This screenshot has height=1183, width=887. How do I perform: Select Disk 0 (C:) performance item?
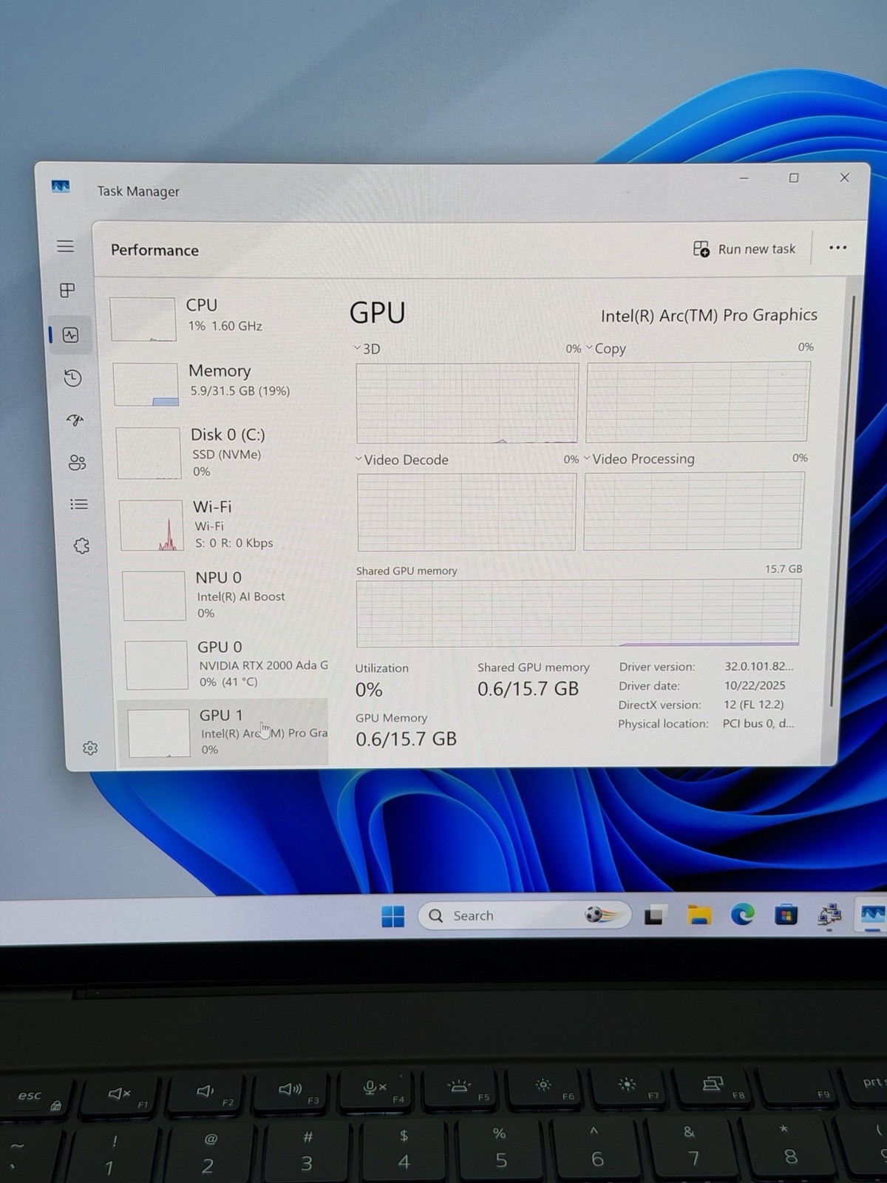220,452
